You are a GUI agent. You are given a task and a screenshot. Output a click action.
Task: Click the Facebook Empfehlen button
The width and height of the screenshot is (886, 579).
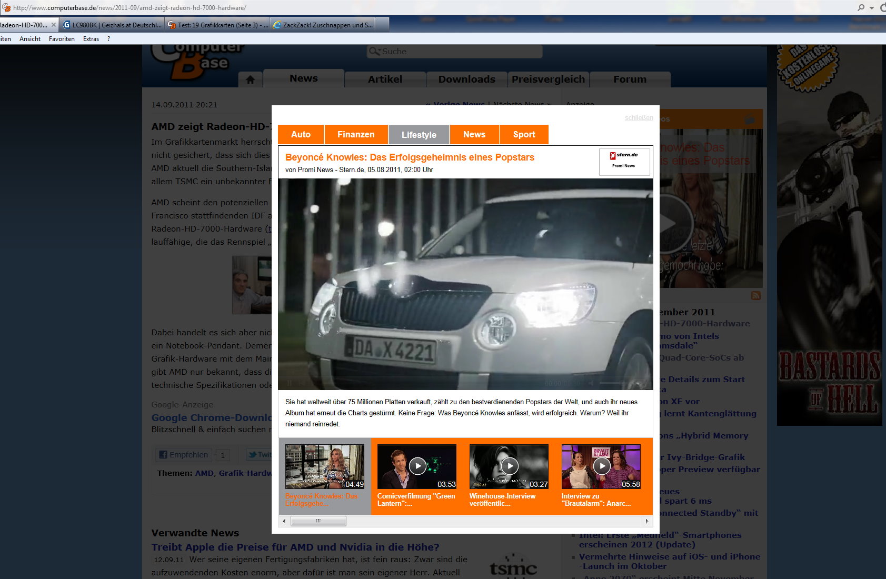coord(184,455)
